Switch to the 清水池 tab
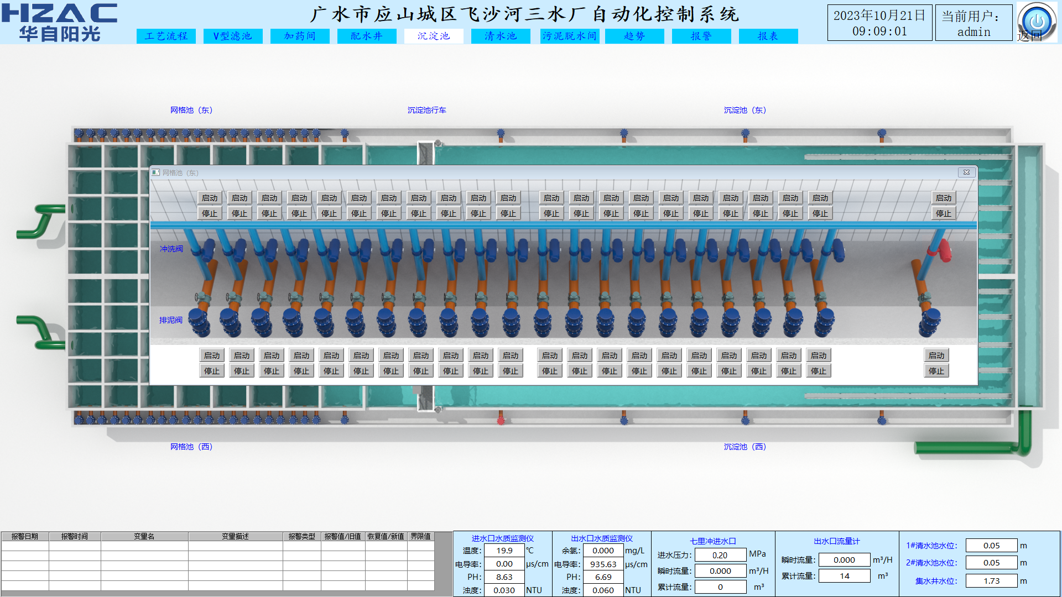The image size is (1062, 597). coord(501,36)
